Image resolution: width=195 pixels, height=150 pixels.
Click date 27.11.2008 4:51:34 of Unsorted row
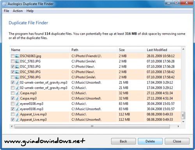pos(160,99)
